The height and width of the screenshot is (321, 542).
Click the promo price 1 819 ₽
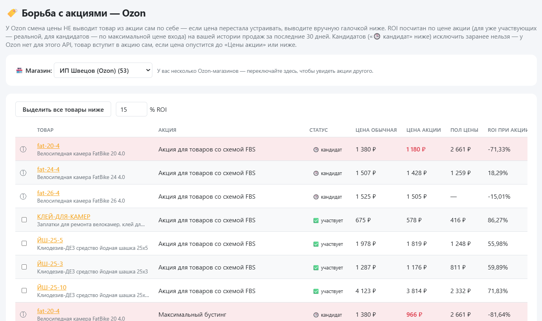tap(416, 244)
